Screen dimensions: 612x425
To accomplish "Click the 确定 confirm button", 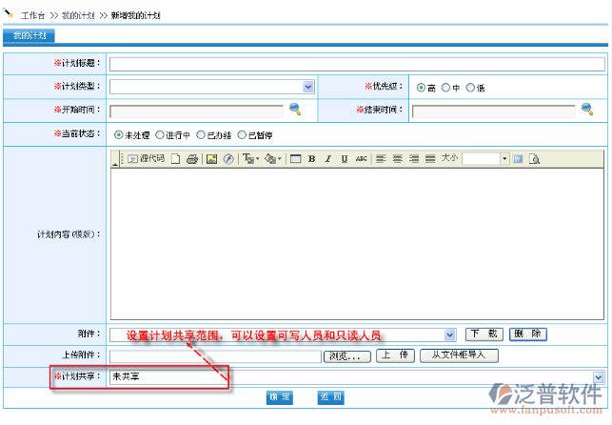I will point(280,397).
